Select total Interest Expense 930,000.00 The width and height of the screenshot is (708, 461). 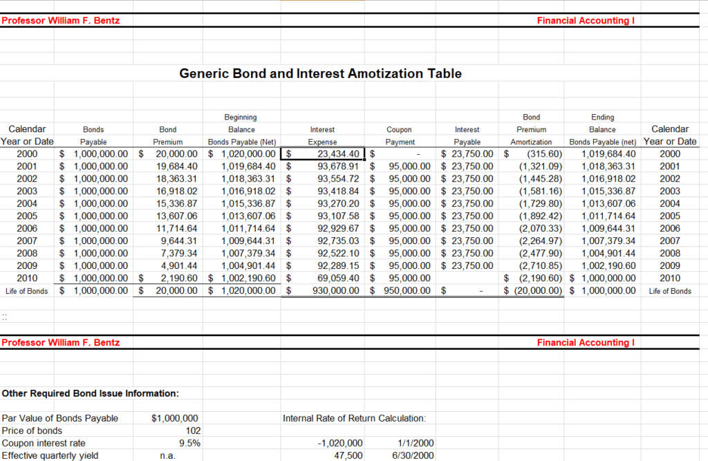pyautogui.click(x=322, y=291)
